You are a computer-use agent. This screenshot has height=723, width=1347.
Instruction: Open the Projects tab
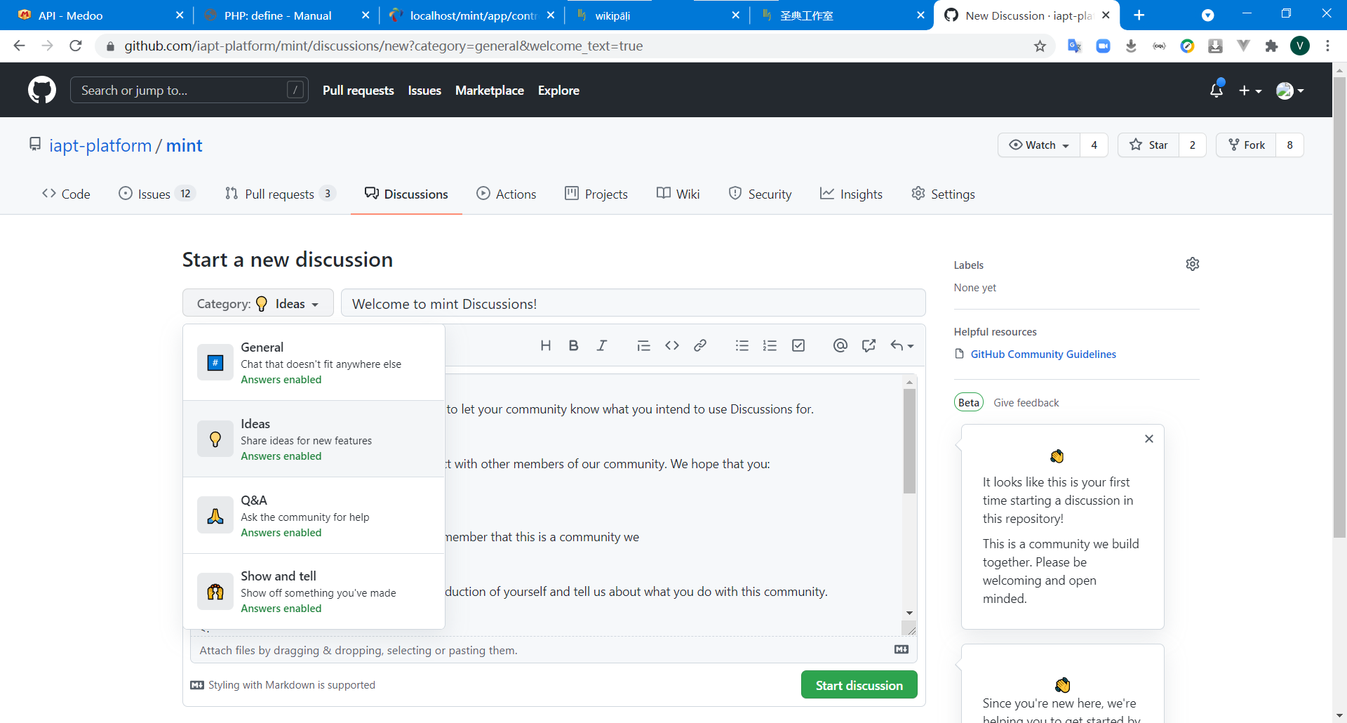596,194
